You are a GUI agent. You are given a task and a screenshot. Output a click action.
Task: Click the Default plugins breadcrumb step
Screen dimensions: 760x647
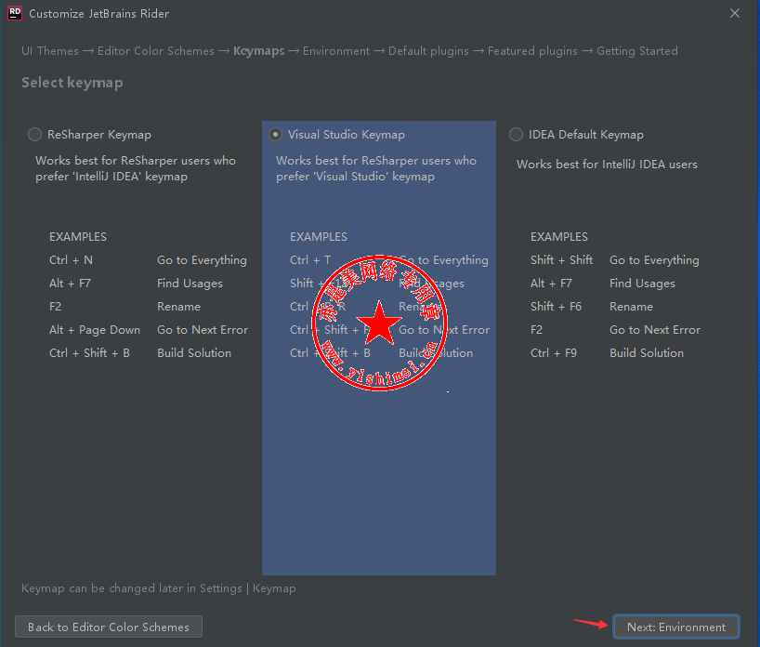click(x=428, y=51)
